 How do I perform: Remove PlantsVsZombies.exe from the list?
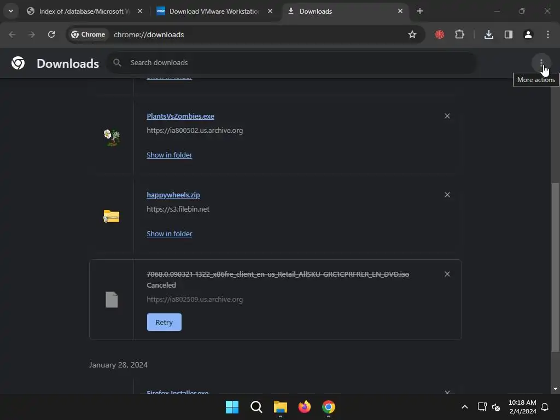447,116
